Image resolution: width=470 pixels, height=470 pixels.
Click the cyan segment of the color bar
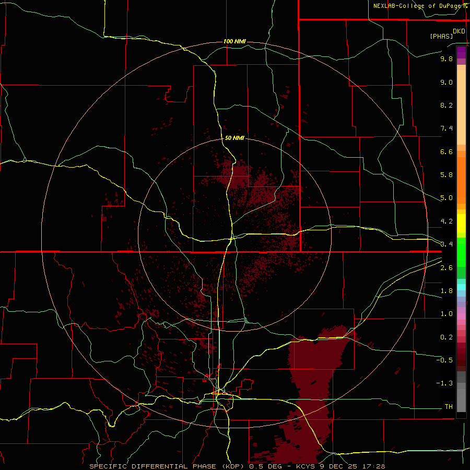coord(461,287)
